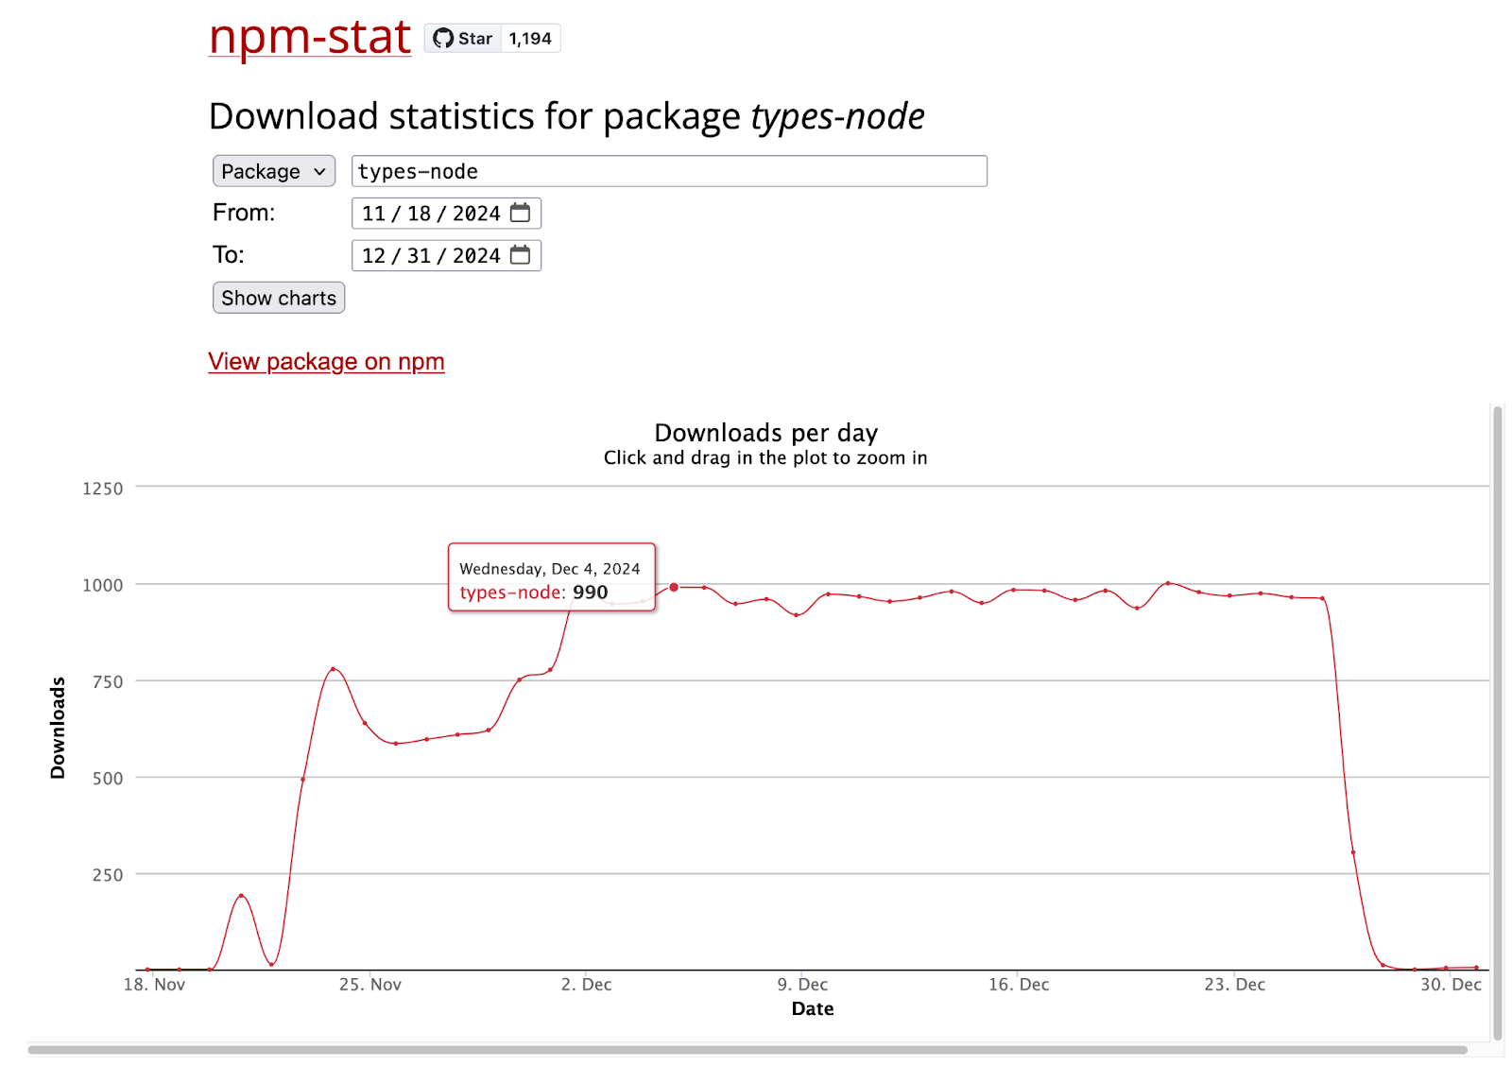Click the subtitle Click and drag to zoom in

(765, 458)
